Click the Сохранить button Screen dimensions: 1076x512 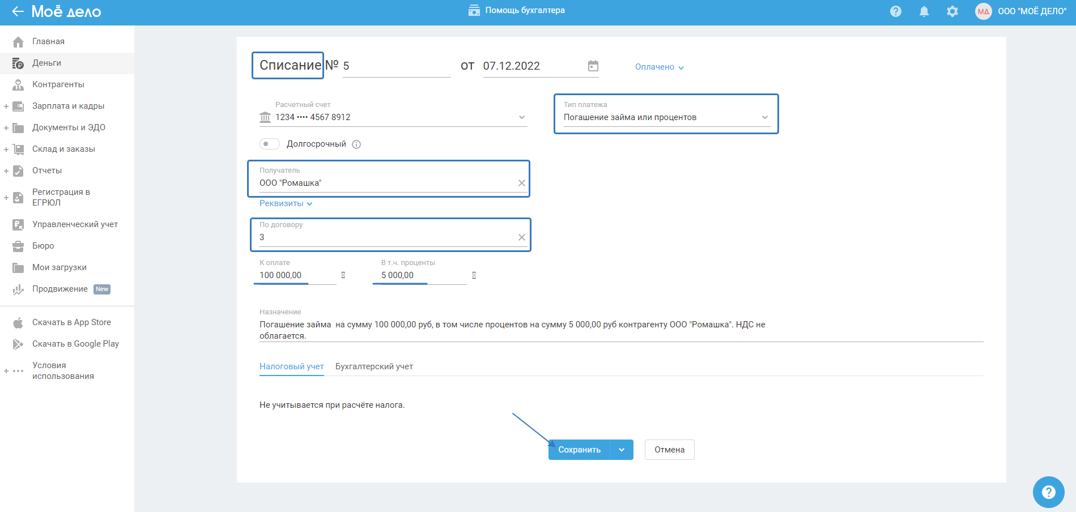click(x=579, y=450)
